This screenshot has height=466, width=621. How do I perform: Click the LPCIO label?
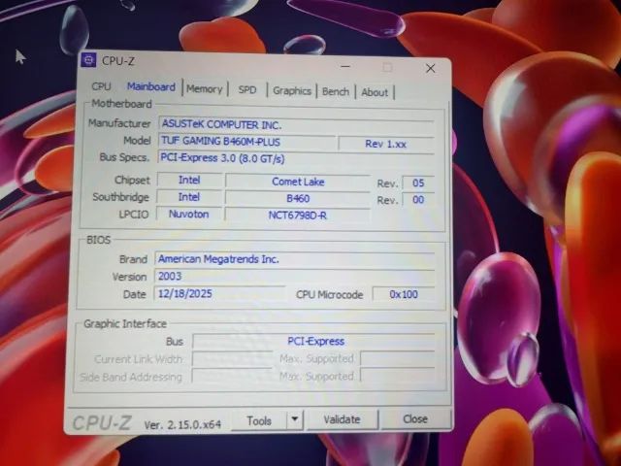(134, 215)
